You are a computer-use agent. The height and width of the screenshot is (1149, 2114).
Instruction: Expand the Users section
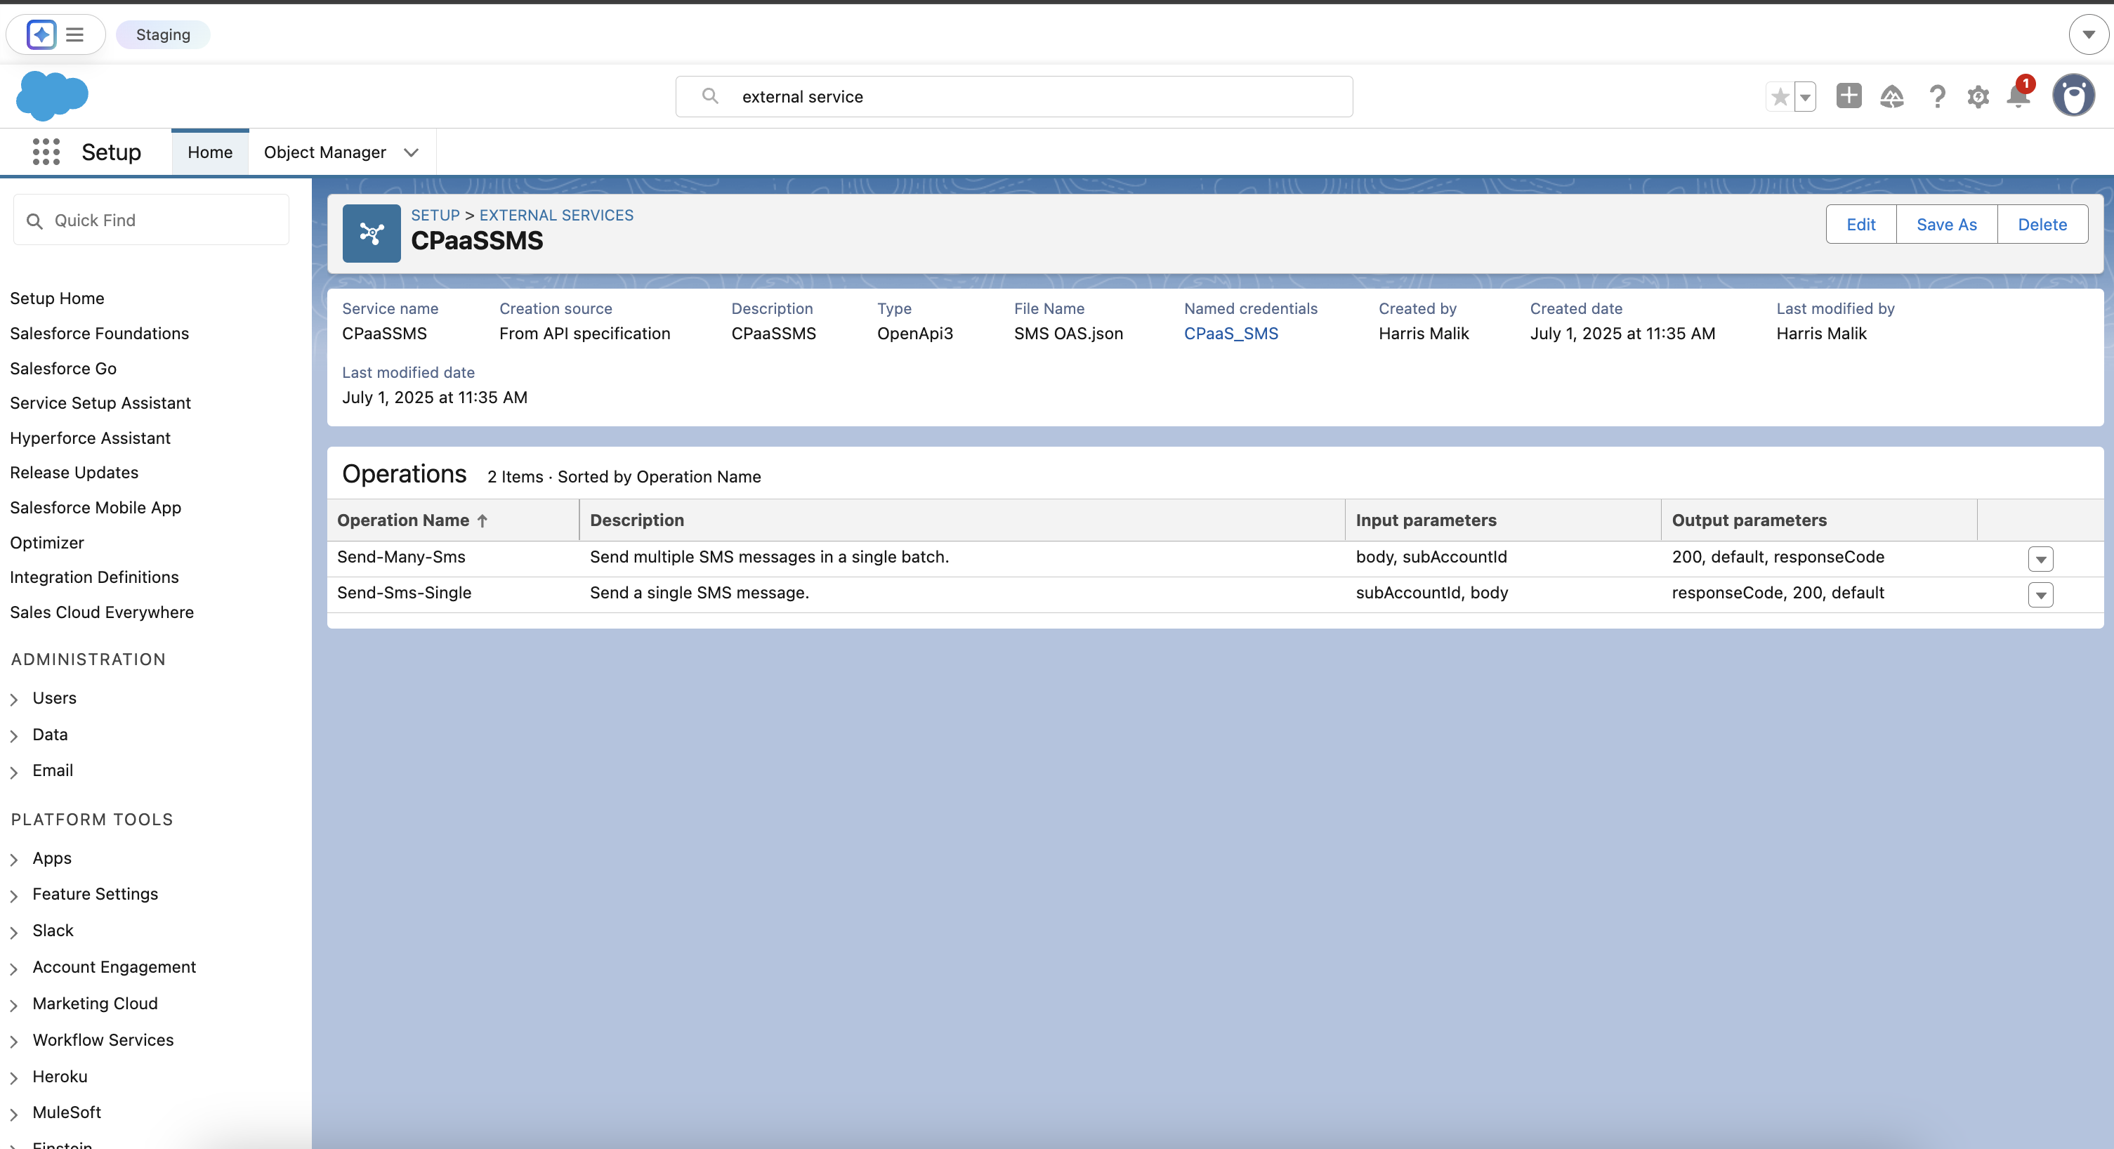point(14,700)
